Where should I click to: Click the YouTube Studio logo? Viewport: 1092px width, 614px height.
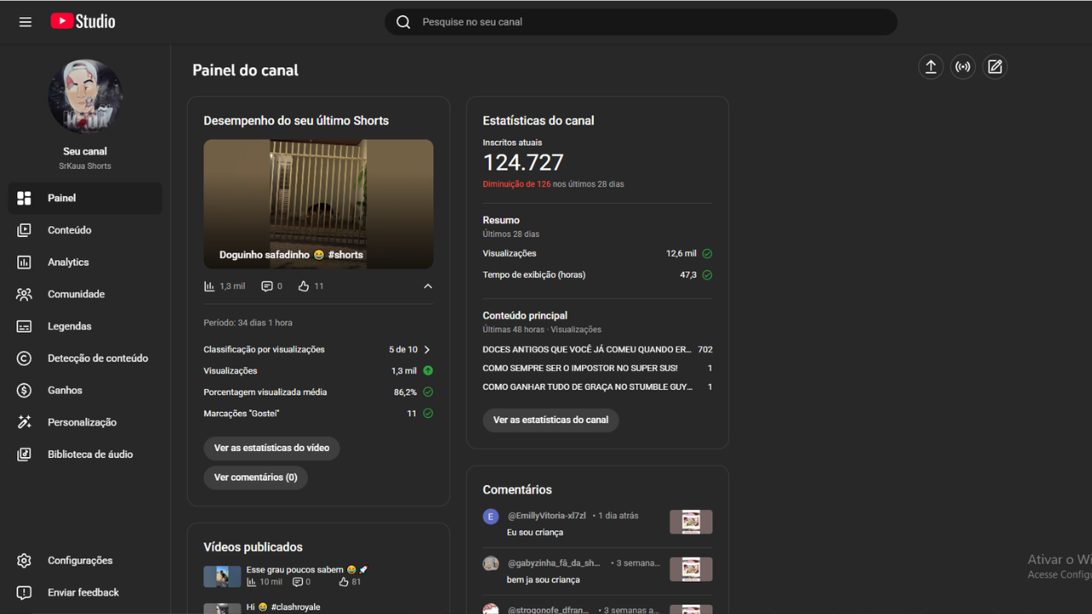point(83,22)
